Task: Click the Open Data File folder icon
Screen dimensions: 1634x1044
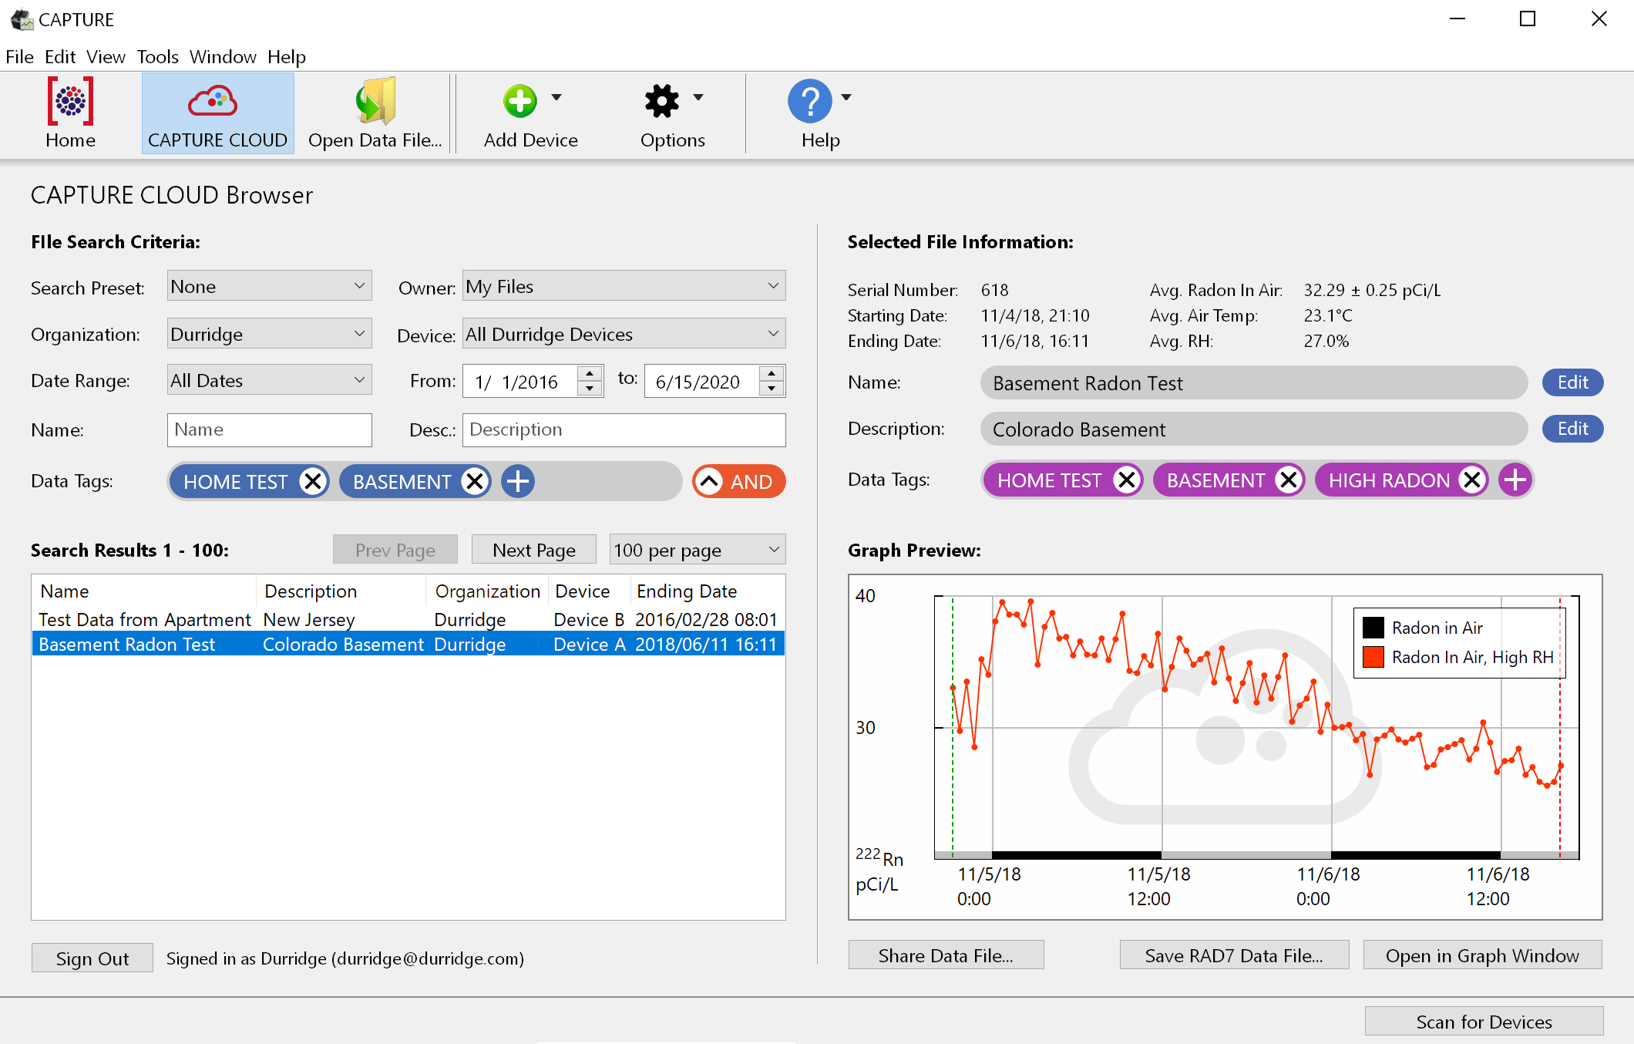Action: tap(375, 101)
